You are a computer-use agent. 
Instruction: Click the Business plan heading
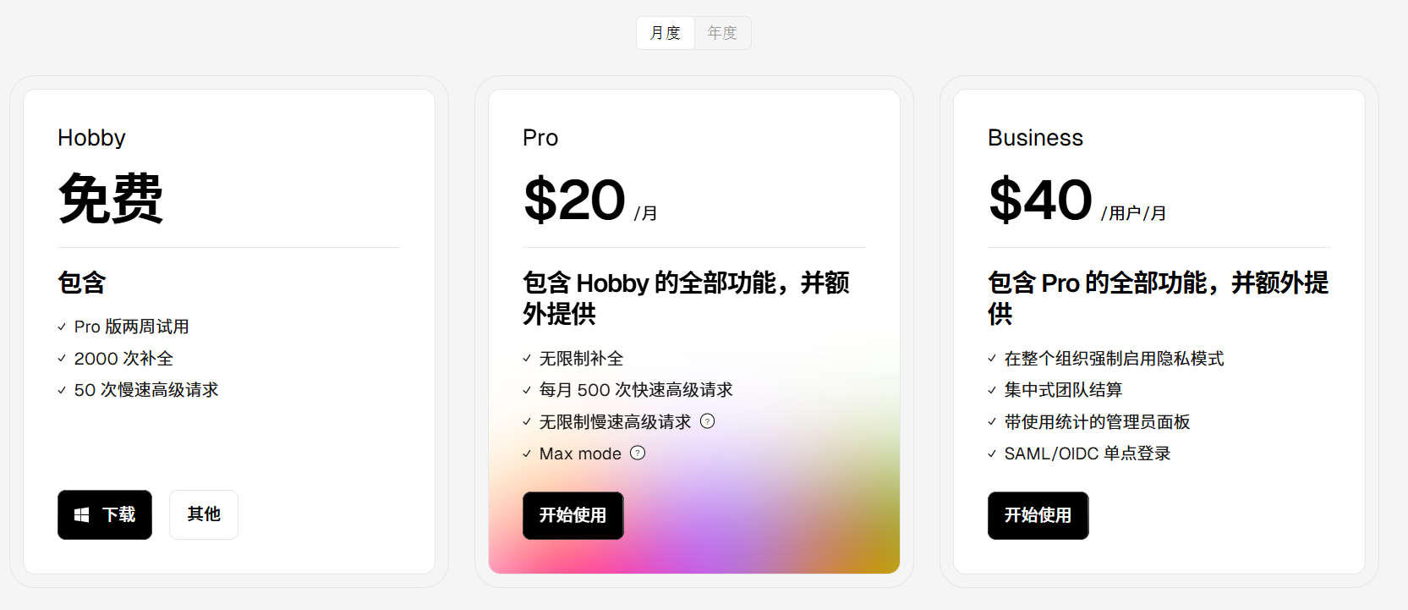(x=1035, y=137)
